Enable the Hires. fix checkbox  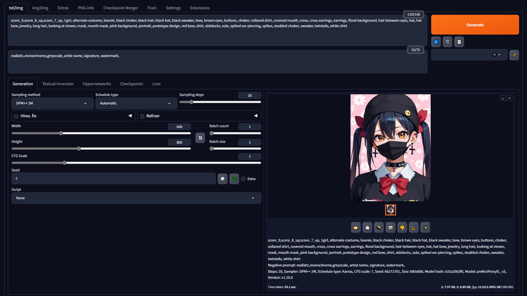(x=16, y=116)
